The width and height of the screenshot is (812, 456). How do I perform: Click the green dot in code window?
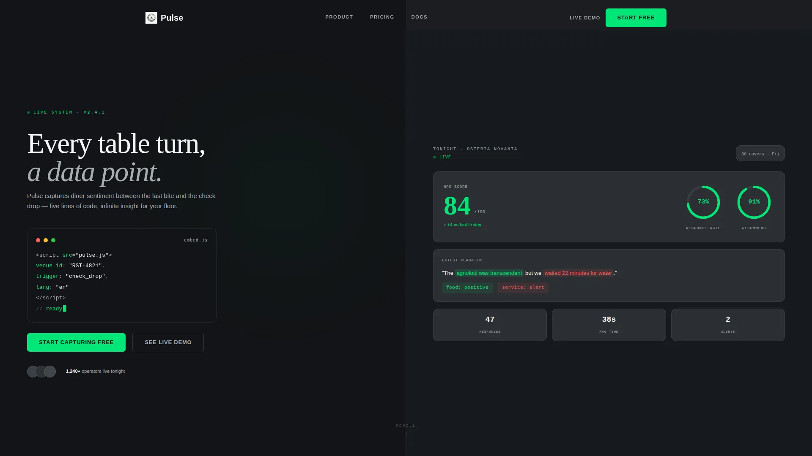click(53, 240)
